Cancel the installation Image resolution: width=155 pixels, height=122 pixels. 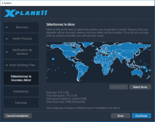tap(18, 116)
